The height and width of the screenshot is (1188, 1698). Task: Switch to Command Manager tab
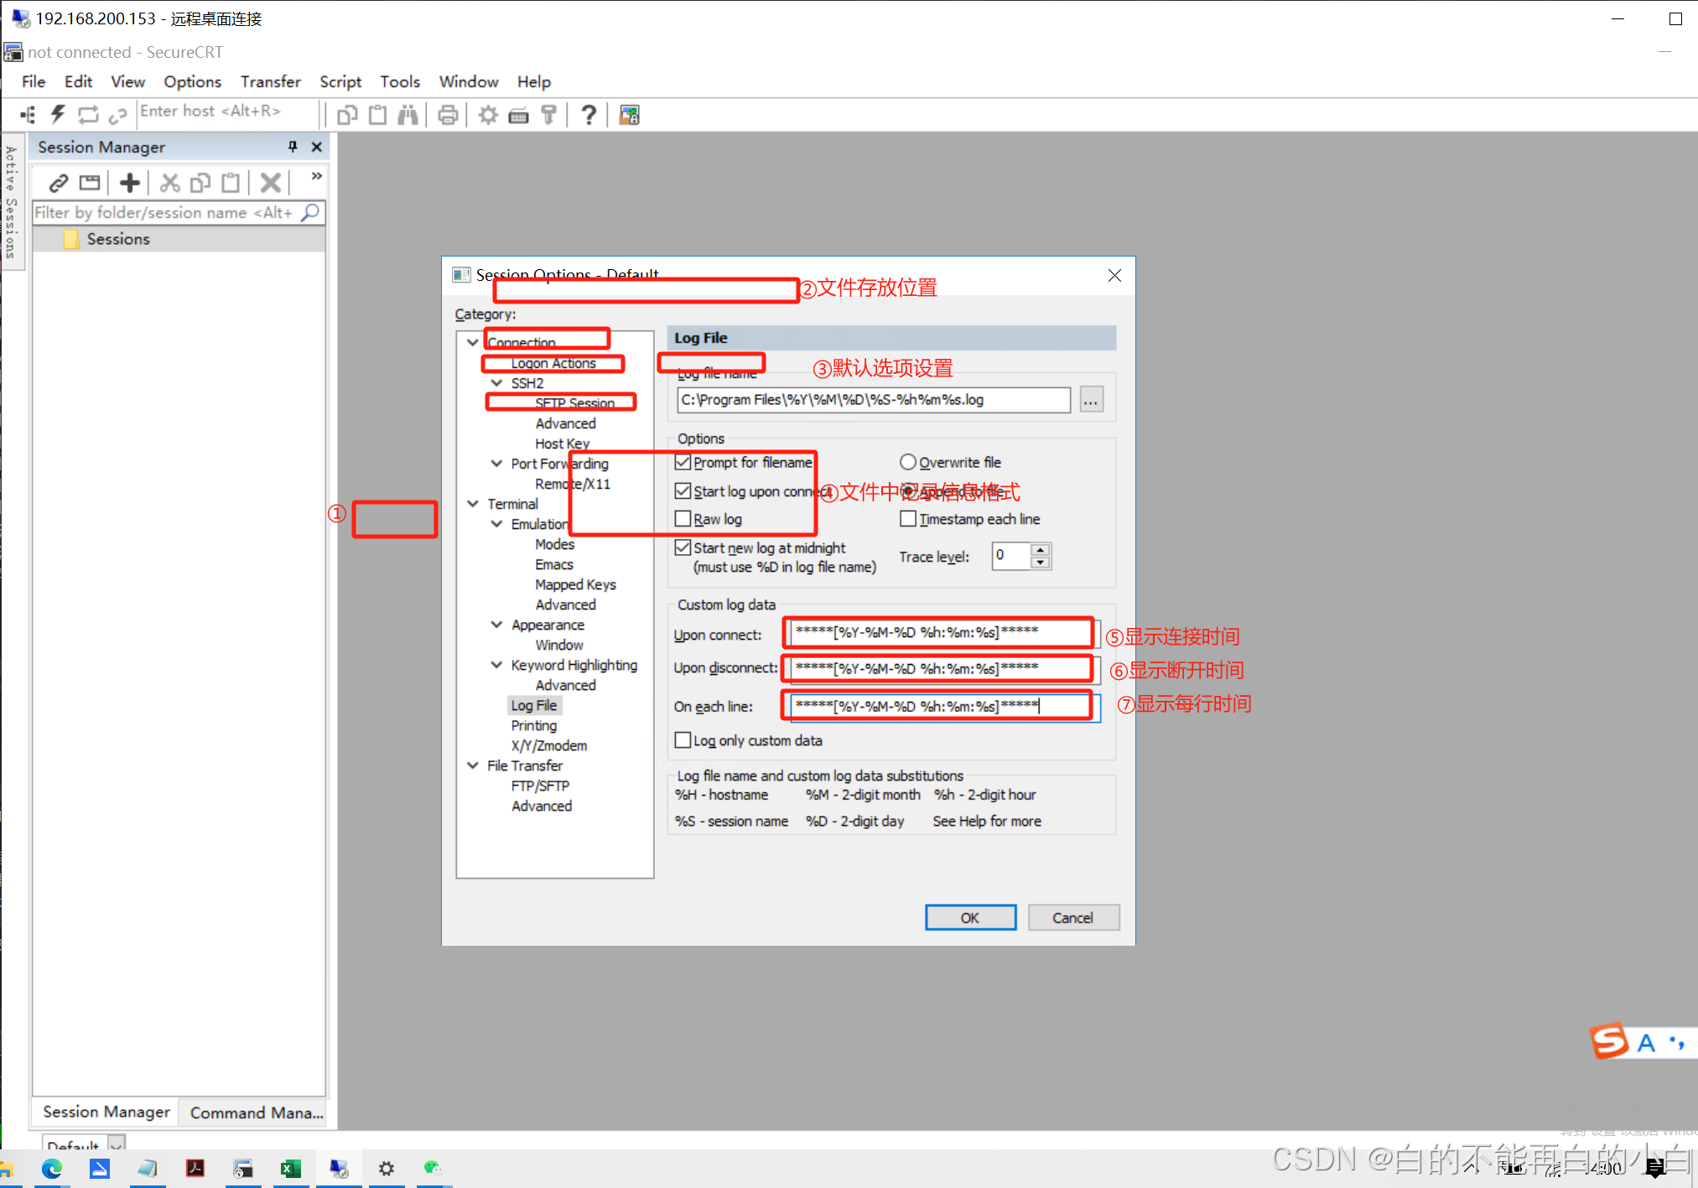tap(256, 1113)
